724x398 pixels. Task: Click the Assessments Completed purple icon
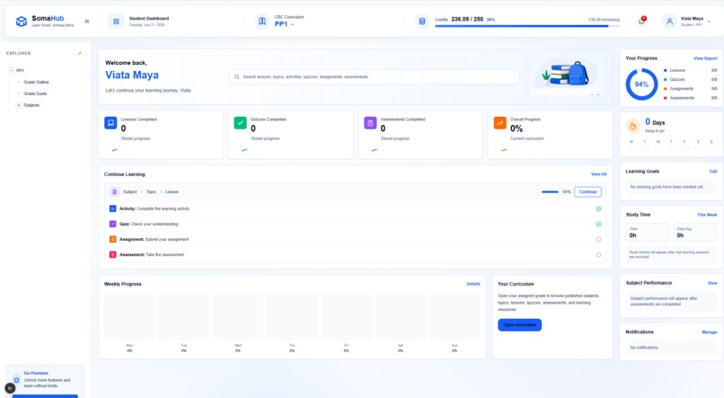coord(370,123)
